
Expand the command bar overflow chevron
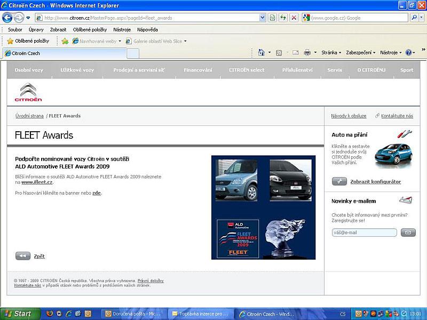423,50
